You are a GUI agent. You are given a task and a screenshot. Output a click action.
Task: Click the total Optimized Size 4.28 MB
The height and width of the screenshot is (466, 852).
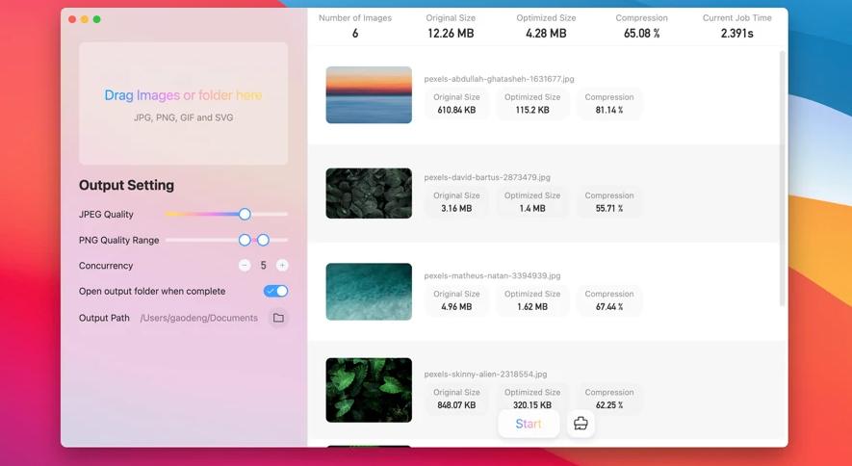546,33
